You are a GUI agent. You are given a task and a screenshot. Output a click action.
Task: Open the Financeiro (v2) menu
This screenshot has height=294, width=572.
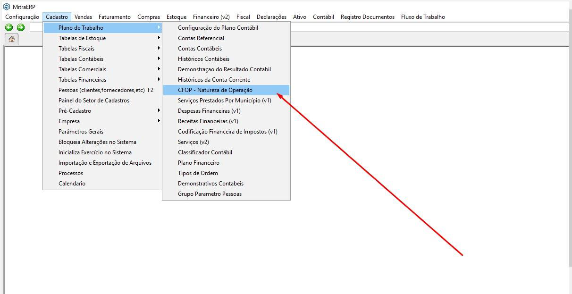(211, 17)
